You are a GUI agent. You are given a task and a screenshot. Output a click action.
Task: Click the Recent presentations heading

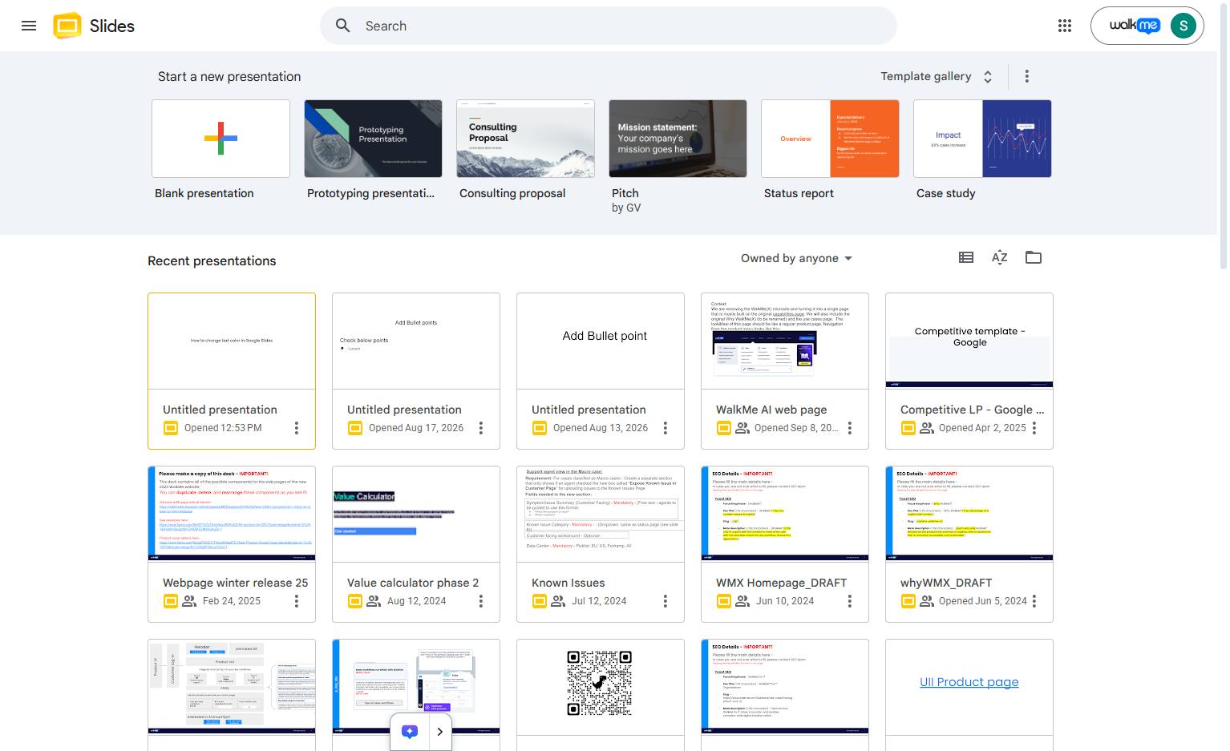coord(212,260)
